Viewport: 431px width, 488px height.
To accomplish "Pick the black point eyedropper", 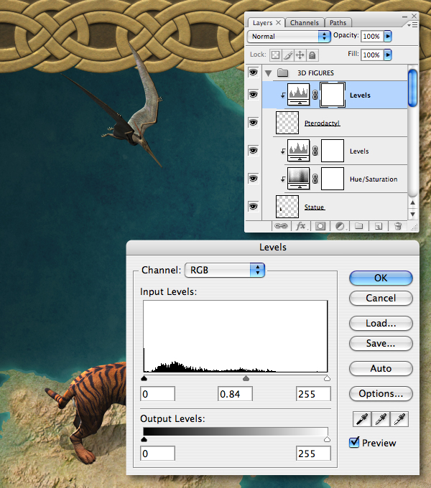I will pyautogui.click(x=362, y=419).
